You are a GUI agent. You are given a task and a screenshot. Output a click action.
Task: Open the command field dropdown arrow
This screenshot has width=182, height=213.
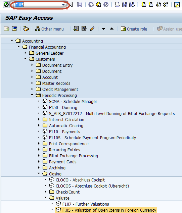63,5
